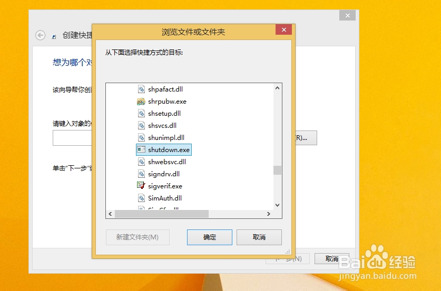Screen dimensions: 441x291
Task: Choose the shpafact.dll file name
Action: click(x=165, y=89)
